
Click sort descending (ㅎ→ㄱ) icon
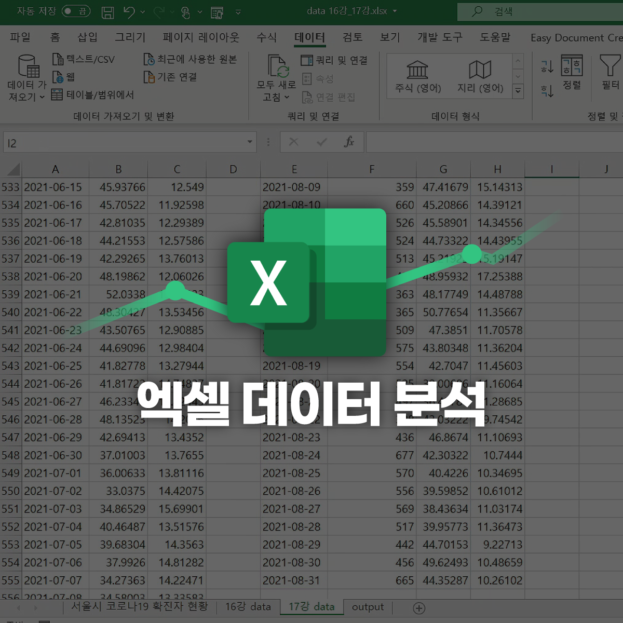pos(547,91)
